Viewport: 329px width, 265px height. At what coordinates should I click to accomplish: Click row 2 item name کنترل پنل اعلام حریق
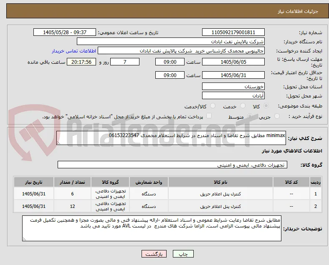(220, 206)
